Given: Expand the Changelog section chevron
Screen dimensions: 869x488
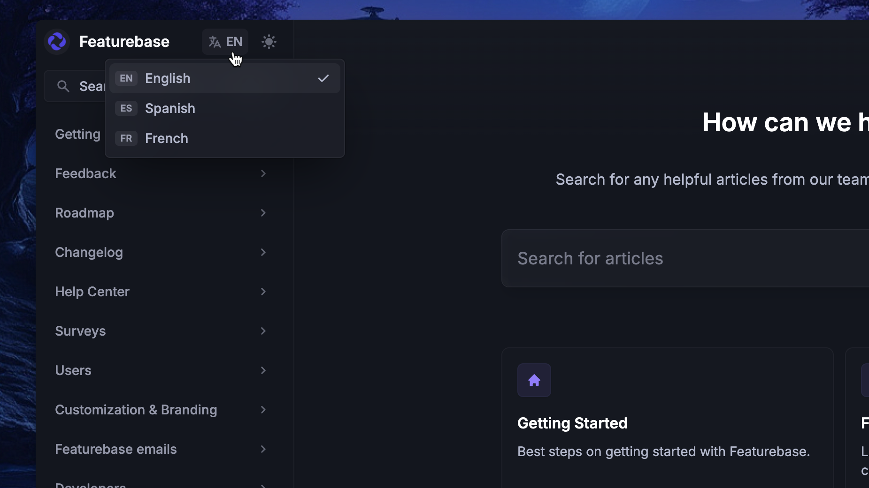Looking at the screenshot, I should pos(263,252).
